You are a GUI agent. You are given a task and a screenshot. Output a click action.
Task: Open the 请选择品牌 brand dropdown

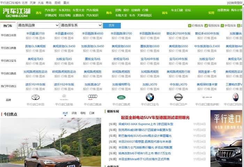click(38, 25)
